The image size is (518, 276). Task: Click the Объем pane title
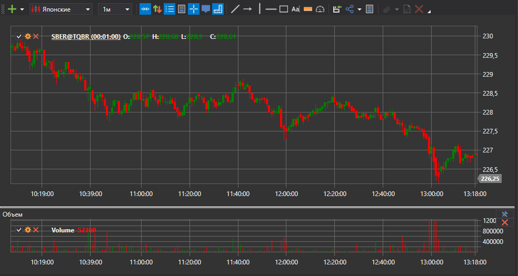tap(13, 214)
